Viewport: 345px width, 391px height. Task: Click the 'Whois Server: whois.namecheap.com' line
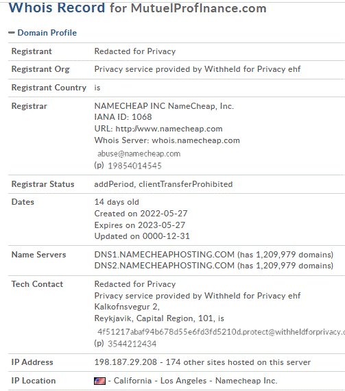pos(167,140)
